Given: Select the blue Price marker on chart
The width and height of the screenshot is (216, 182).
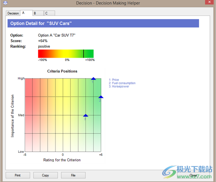Looking at the screenshot, I should (x=93, y=79).
